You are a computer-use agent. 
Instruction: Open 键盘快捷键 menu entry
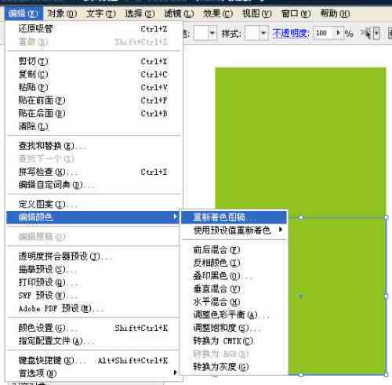(93, 361)
